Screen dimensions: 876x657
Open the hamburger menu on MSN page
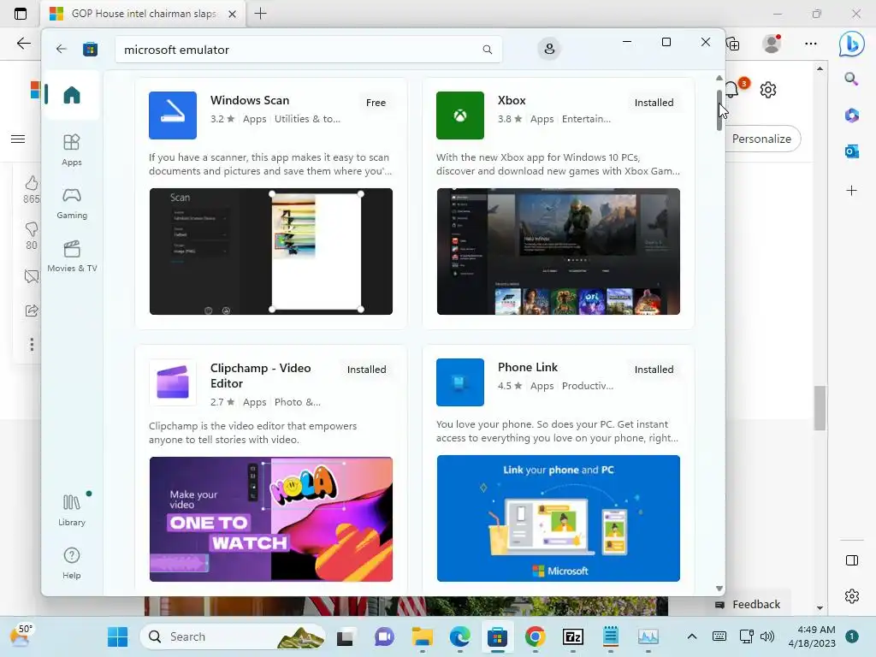(18, 139)
